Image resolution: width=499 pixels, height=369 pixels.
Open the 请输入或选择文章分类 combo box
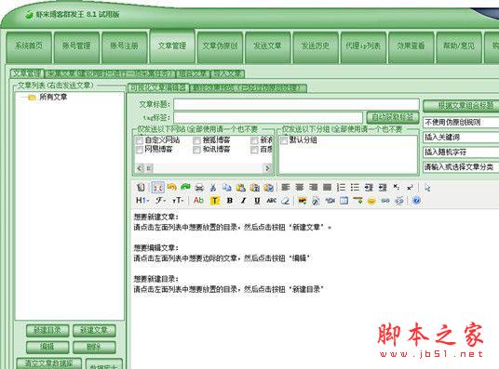click(x=461, y=167)
